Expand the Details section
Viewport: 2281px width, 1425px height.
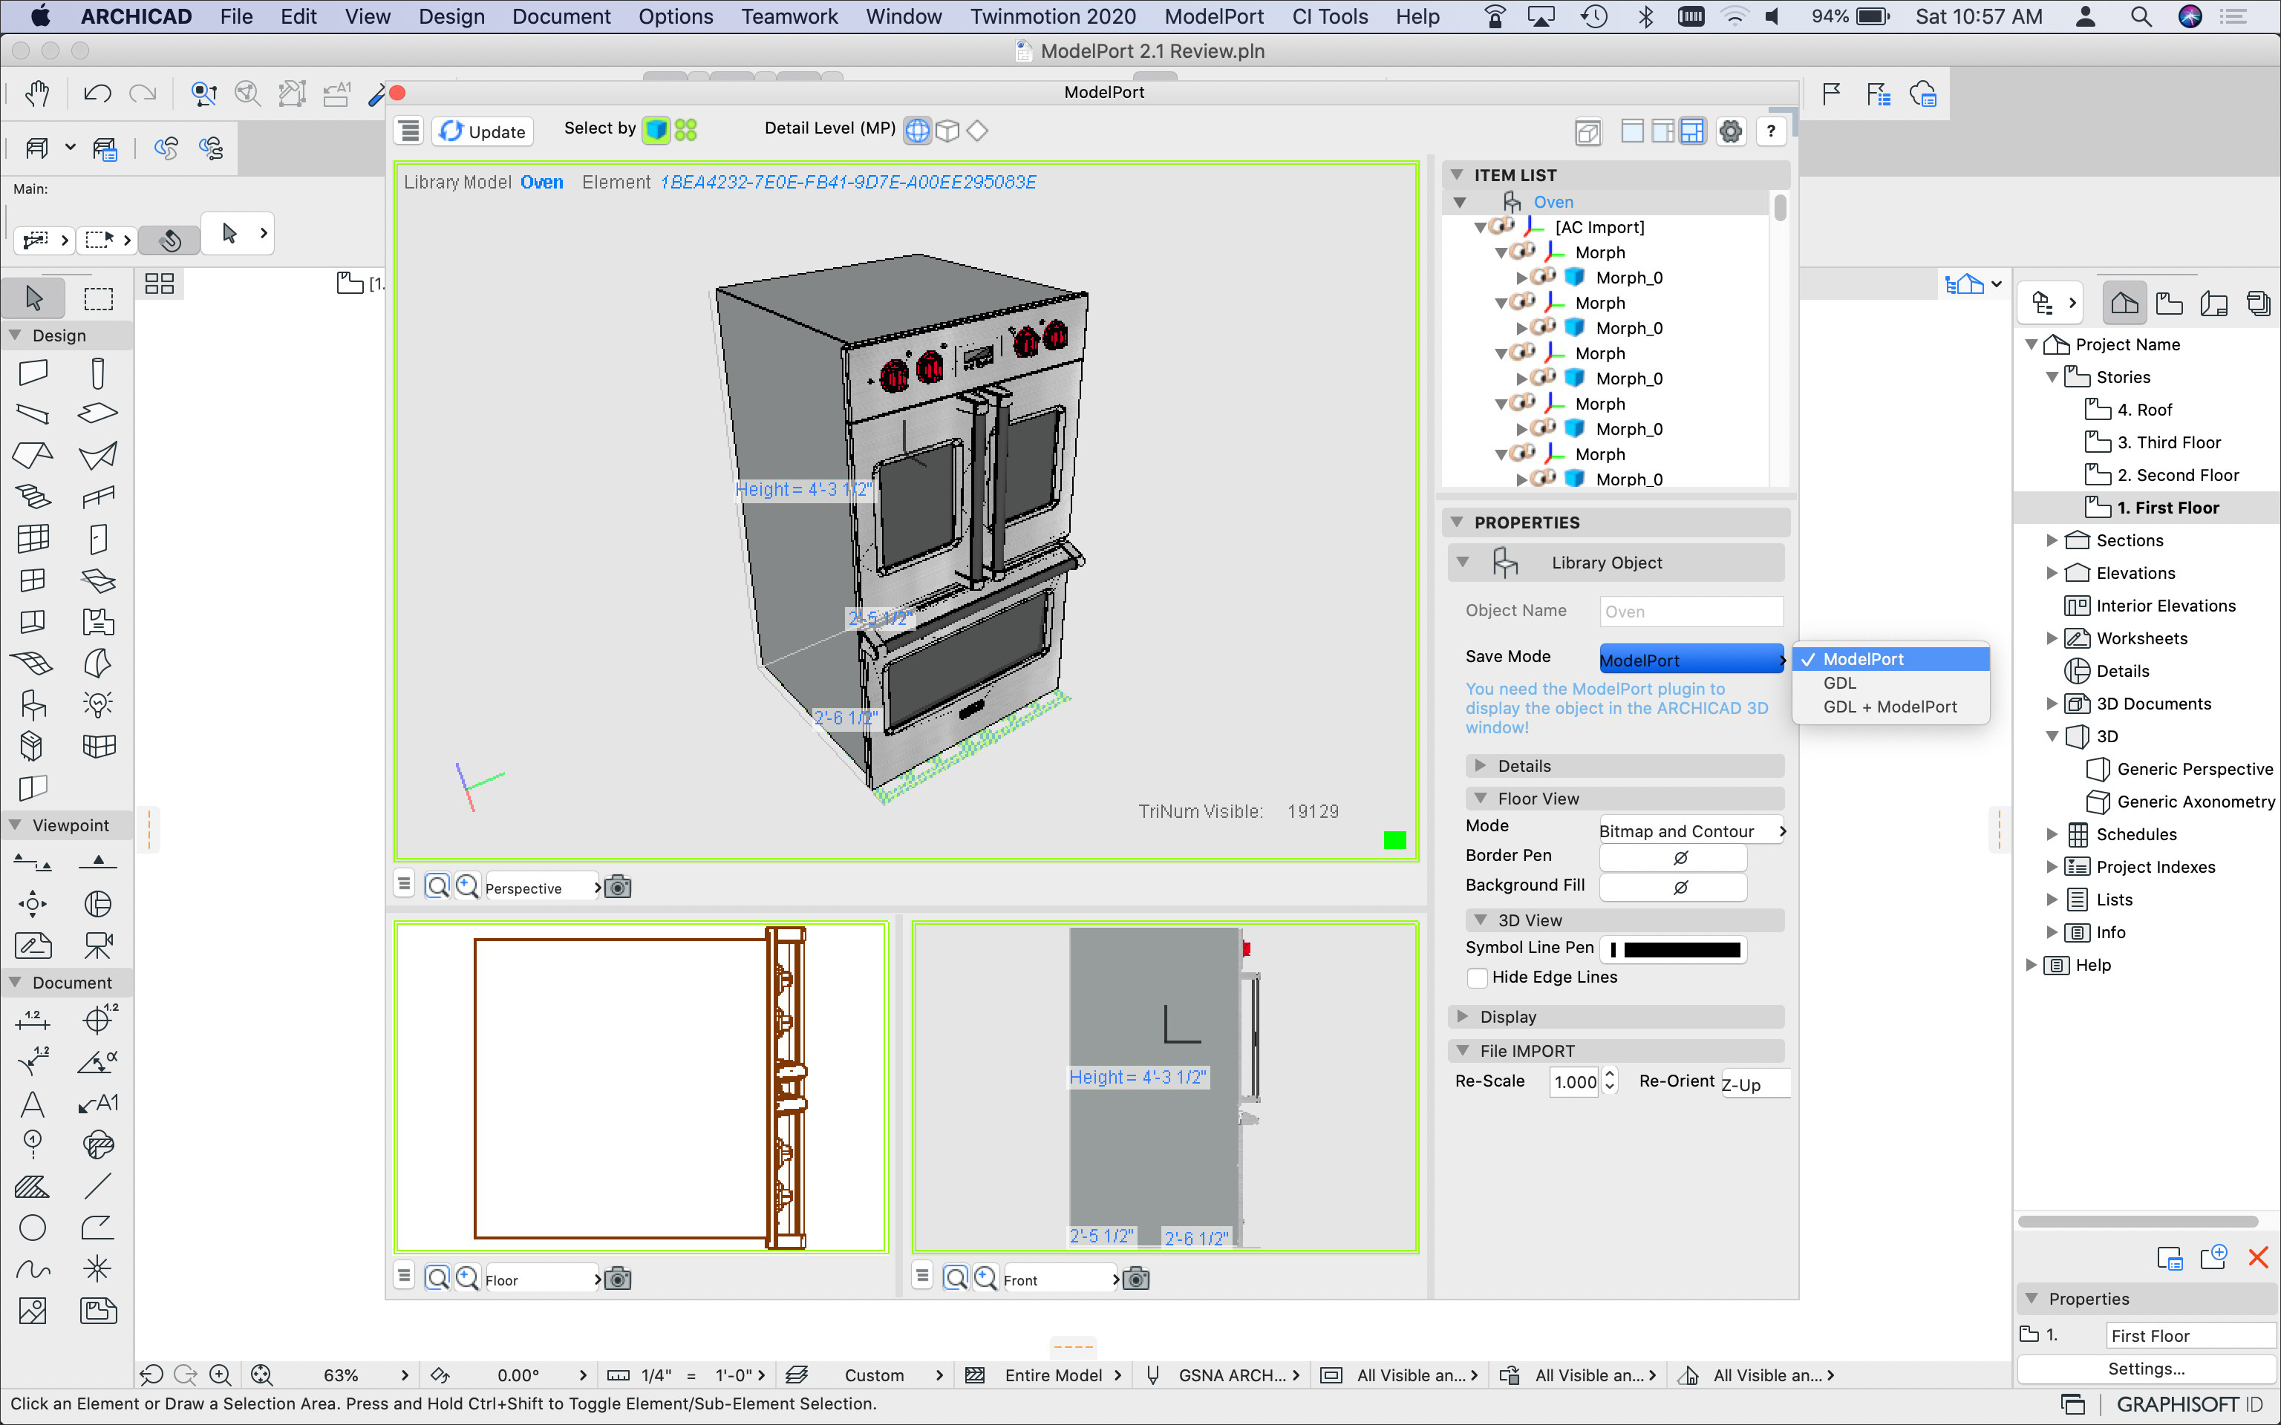click(1480, 765)
